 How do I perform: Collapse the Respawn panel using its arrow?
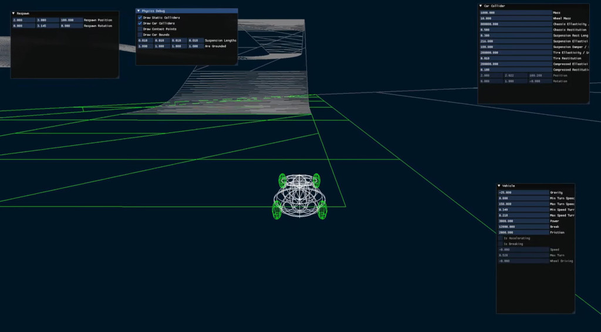pyautogui.click(x=13, y=13)
